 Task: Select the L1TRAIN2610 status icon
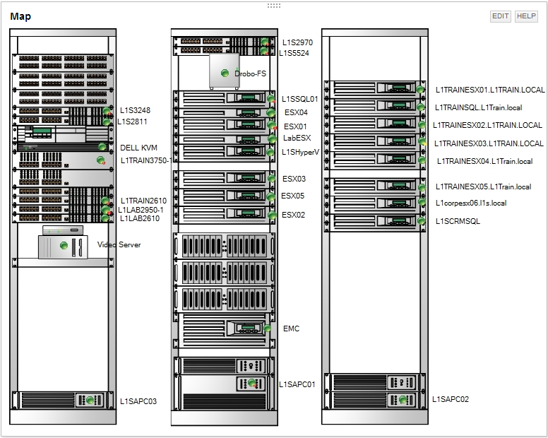105,201
